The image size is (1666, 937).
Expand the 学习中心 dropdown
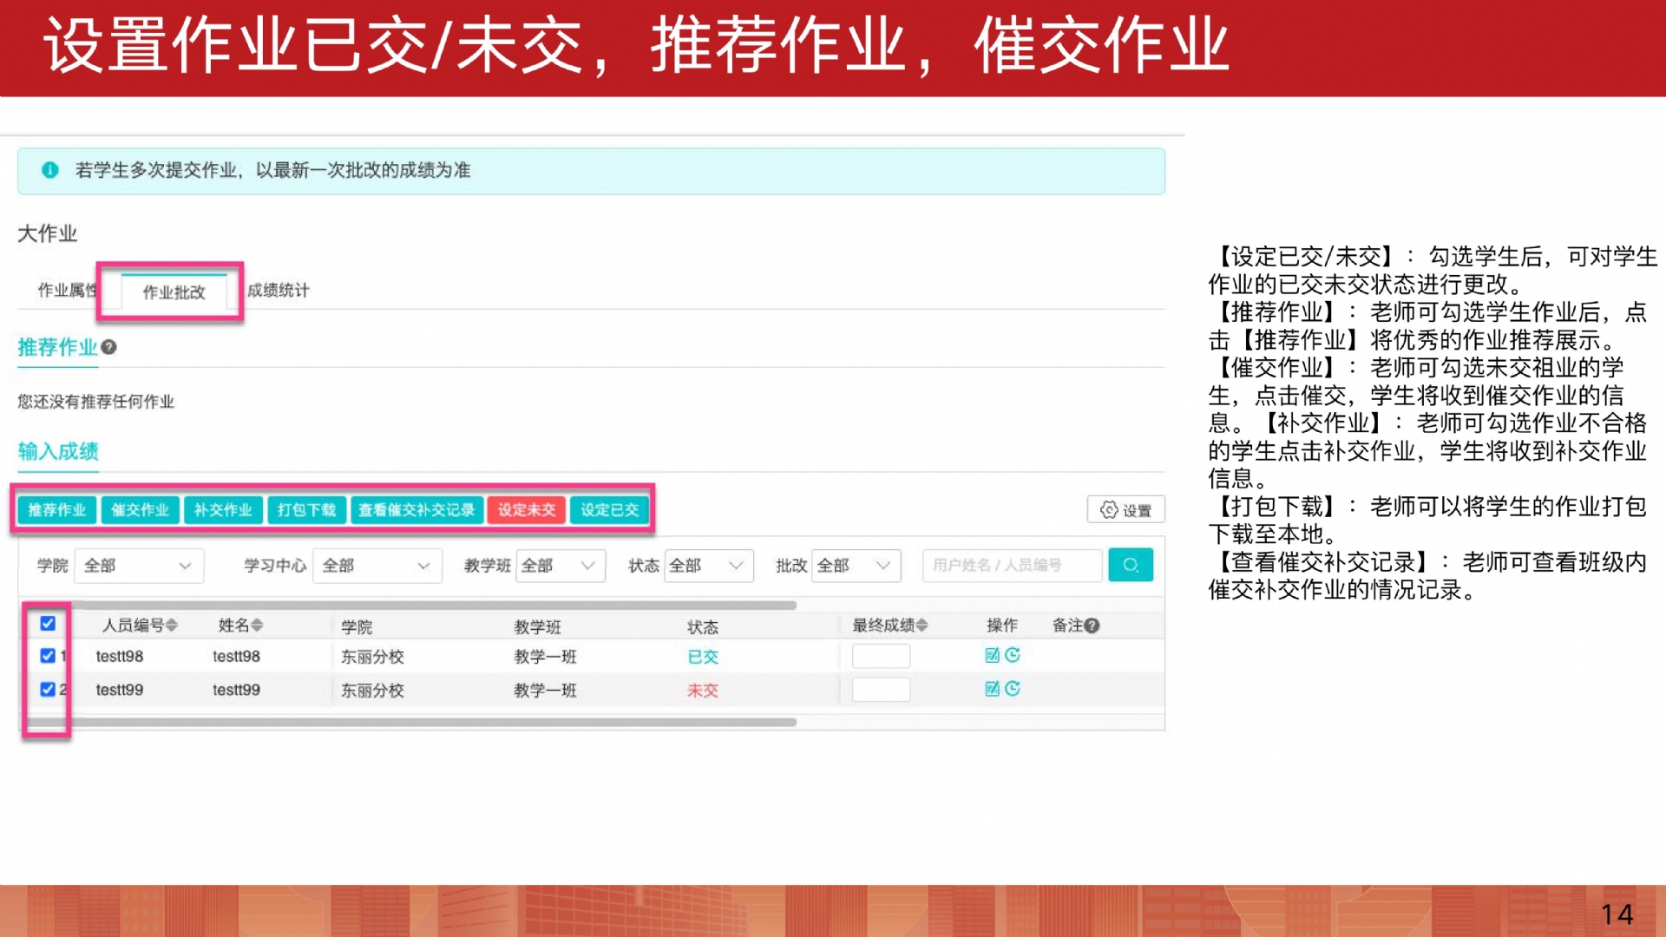377,566
